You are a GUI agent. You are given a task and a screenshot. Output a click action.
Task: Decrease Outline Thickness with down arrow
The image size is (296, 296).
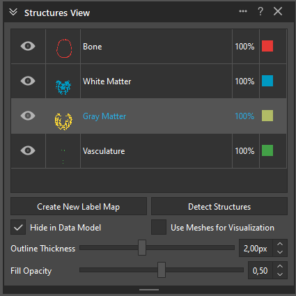tap(280, 252)
